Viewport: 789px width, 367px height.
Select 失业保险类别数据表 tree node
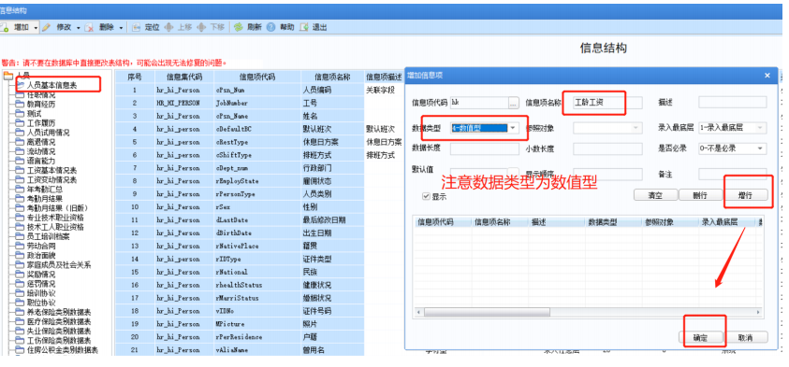[59, 332]
